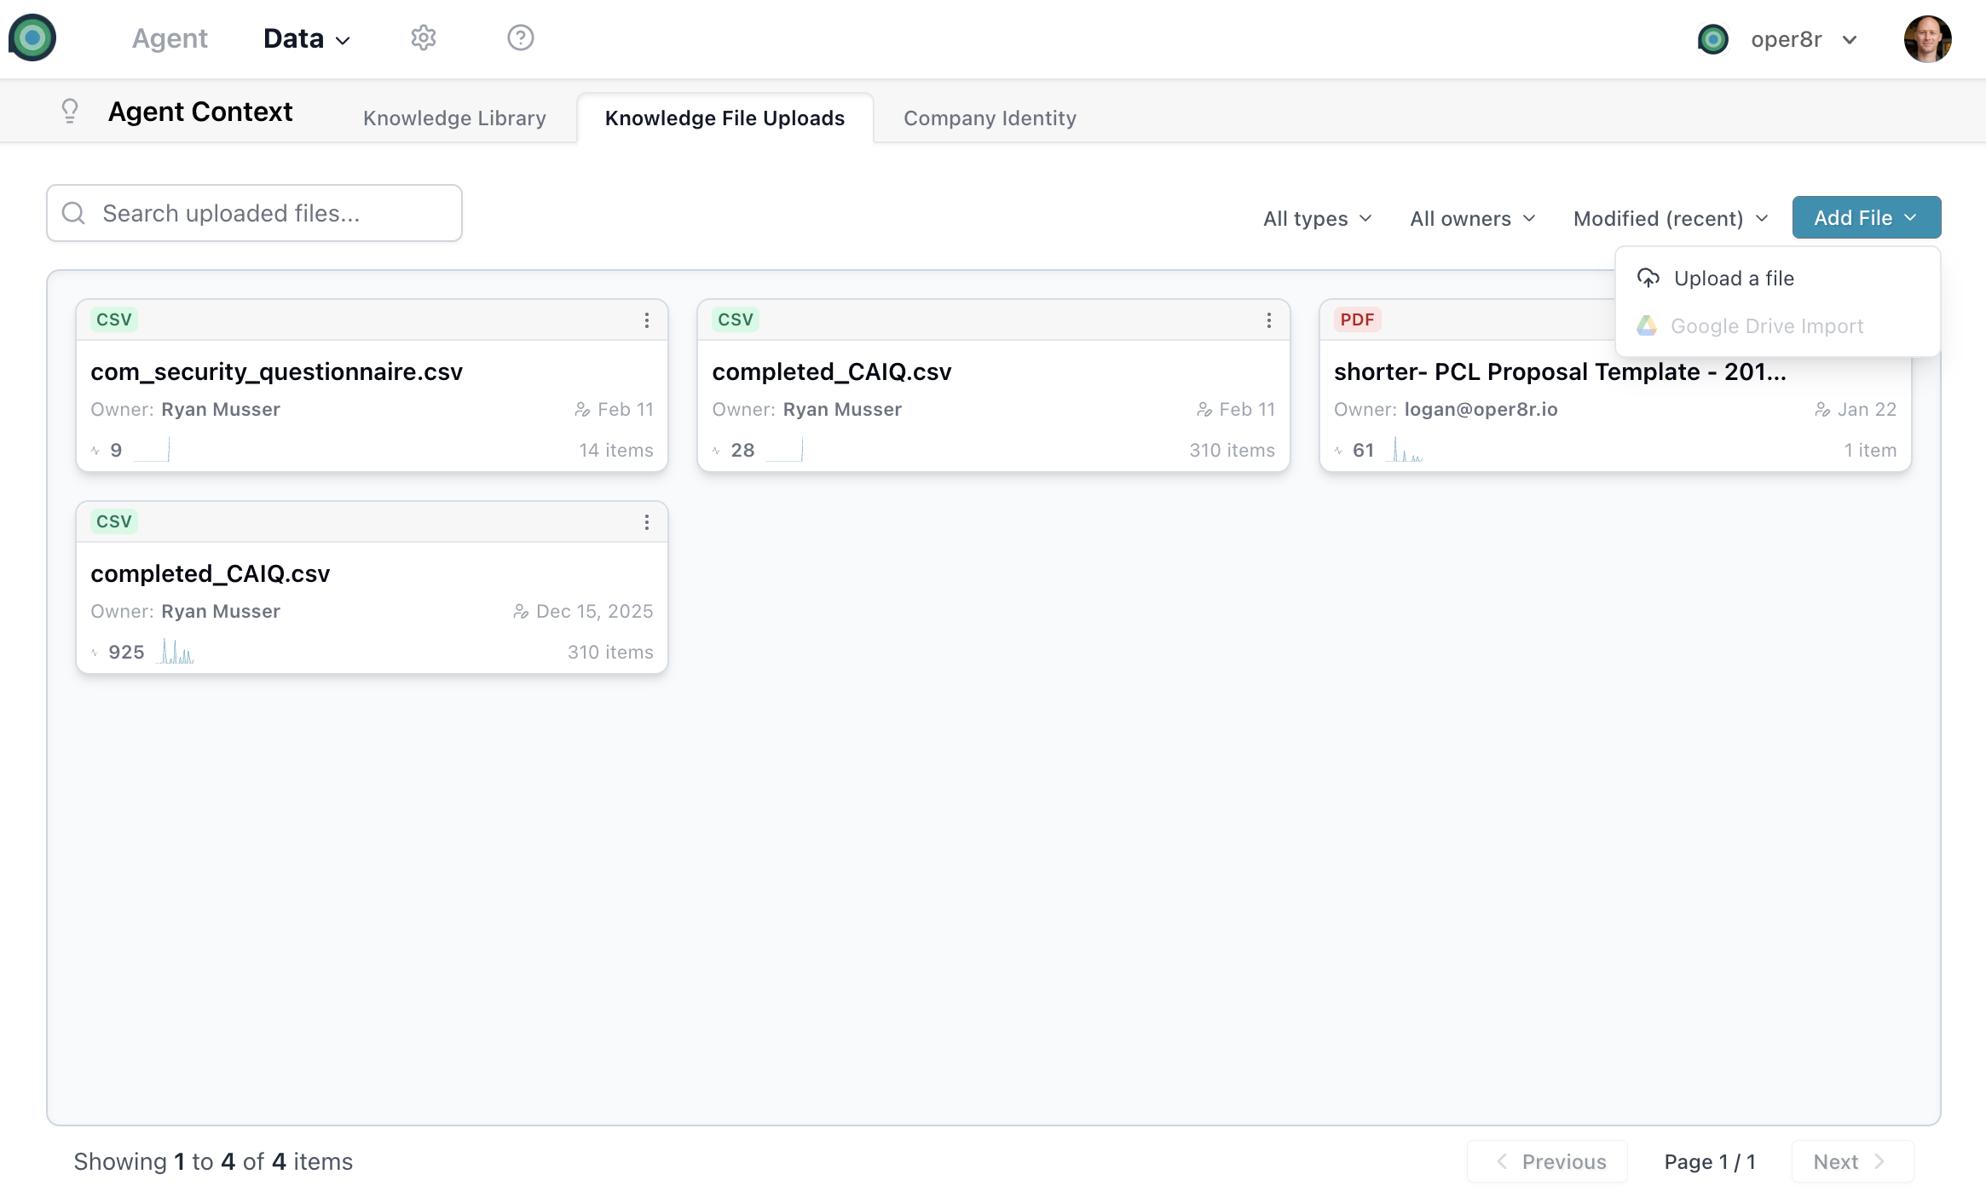The width and height of the screenshot is (1986, 1203).
Task: Open the settings gear icon
Action: point(424,37)
